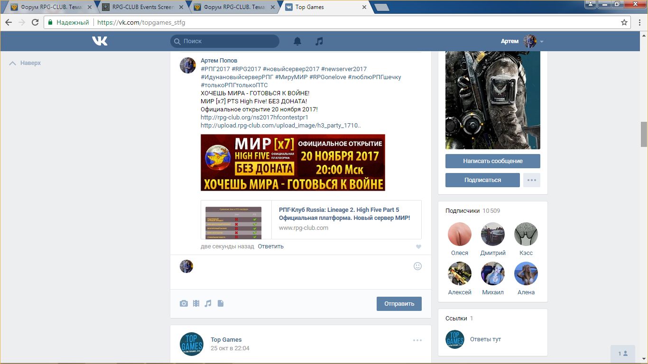648x364 pixels.
Task: Click the browser forward arrow
Action: point(22,22)
